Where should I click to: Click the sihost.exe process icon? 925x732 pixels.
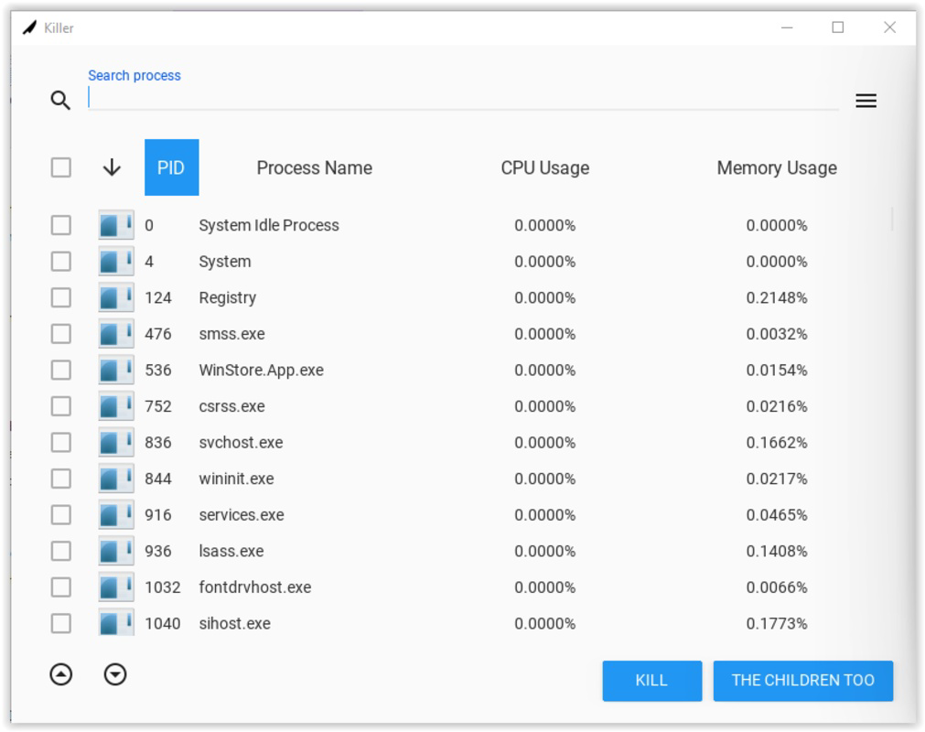coord(115,622)
